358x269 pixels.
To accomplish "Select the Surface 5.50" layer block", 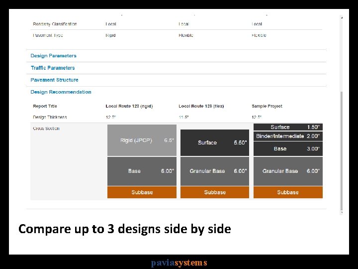I will click(215, 143).
